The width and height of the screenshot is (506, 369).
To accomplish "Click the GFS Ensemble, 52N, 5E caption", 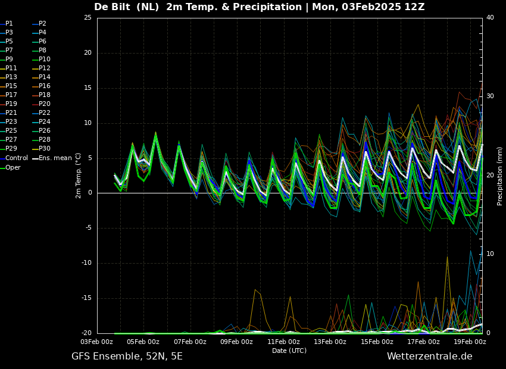I will [x=127, y=357].
